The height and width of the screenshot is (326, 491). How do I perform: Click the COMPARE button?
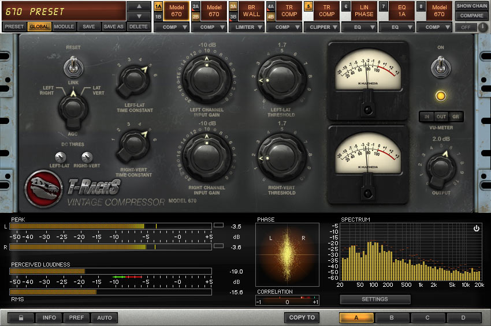point(471,16)
